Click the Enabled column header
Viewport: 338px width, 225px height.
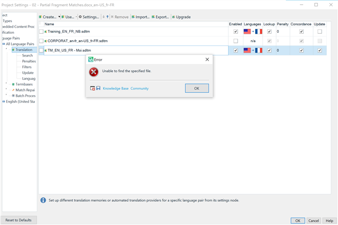click(236, 24)
